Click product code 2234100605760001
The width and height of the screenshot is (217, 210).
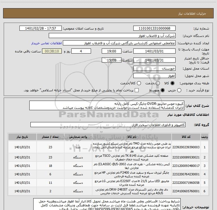click(x=186, y=191)
